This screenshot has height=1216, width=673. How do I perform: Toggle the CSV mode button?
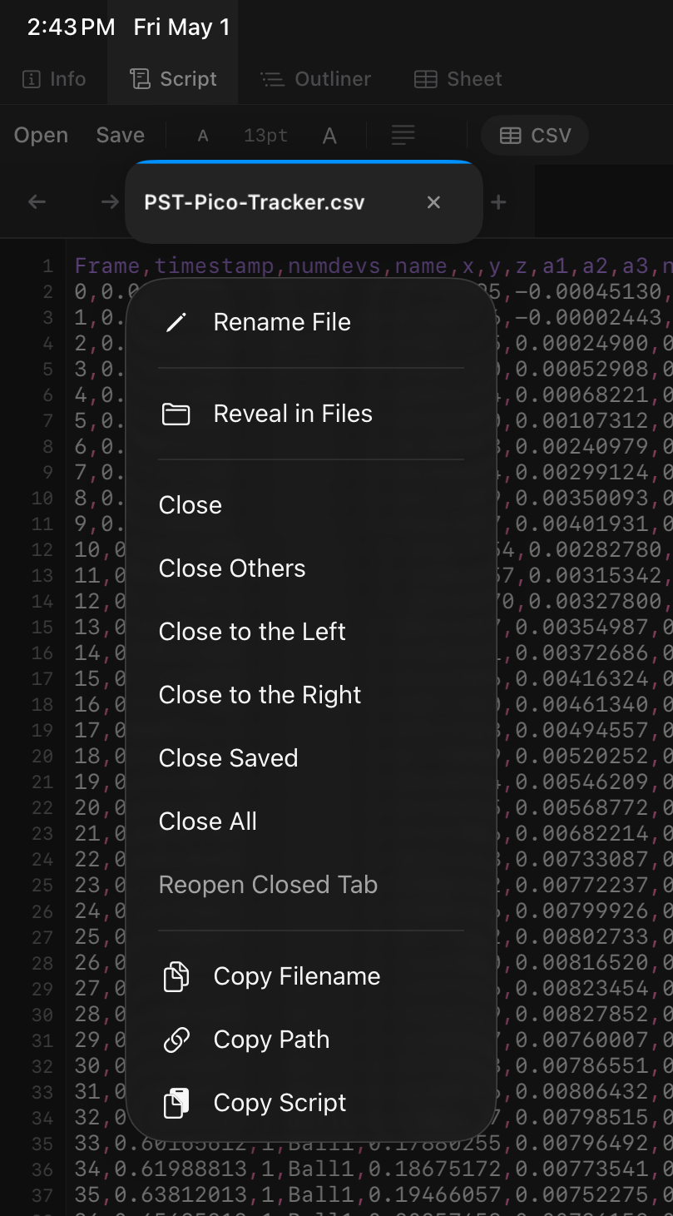coord(535,136)
